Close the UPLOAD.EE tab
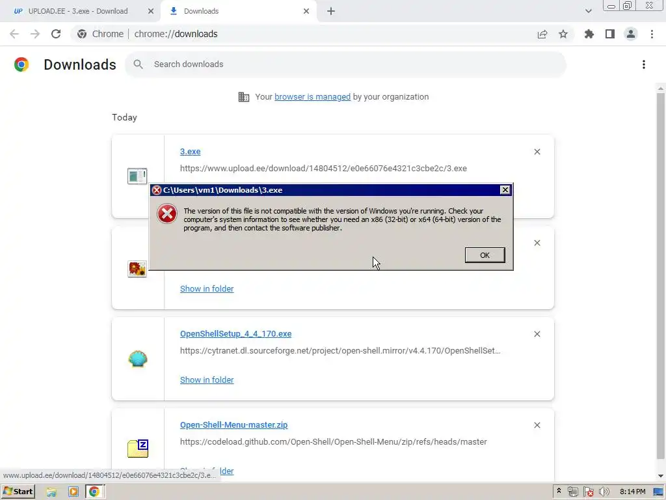 click(x=150, y=11)
